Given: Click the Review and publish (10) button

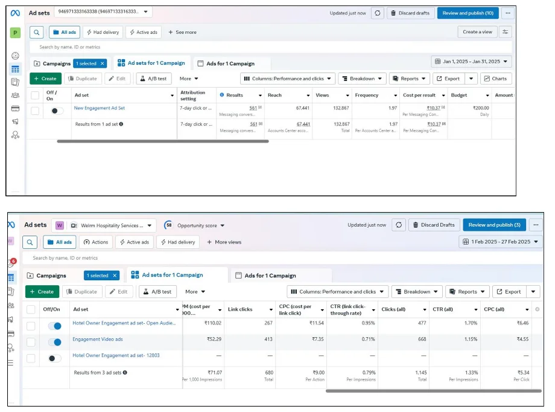Looking at the screenshot, I should click(x=468, y=13).
